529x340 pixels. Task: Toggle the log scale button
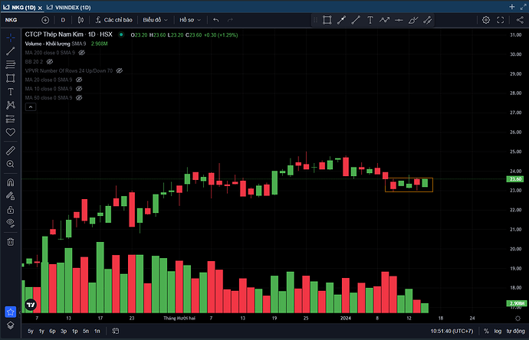point(498,332)
